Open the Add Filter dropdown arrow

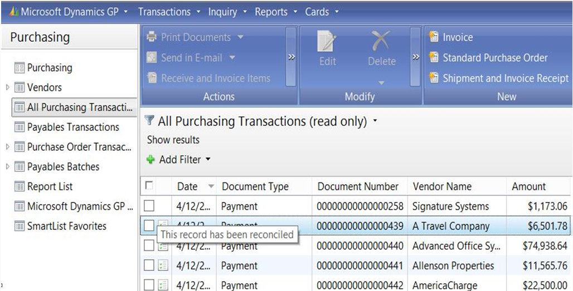point(208,159)
